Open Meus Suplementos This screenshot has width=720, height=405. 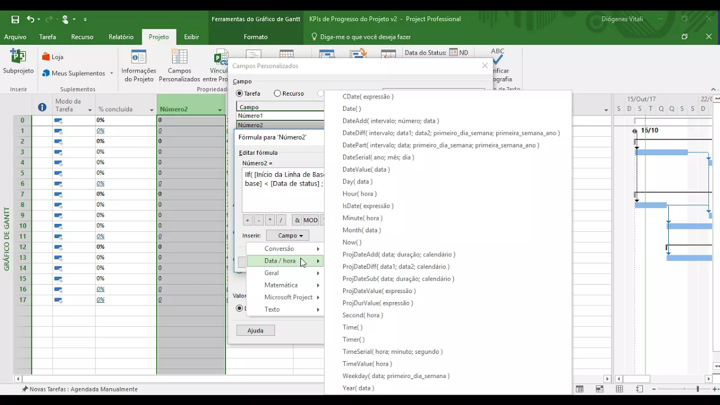pyautogui.click(x=78, y=73)
